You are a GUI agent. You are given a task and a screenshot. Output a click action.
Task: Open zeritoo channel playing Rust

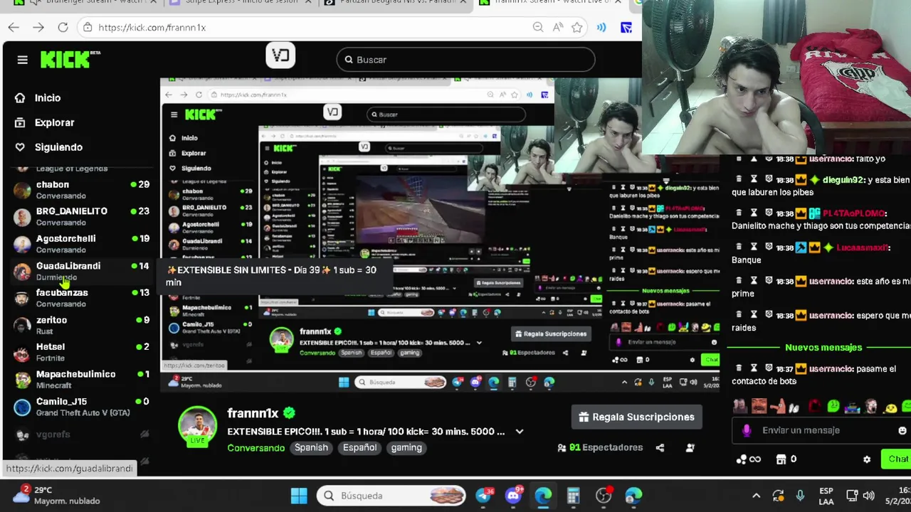tap(82, 325)
